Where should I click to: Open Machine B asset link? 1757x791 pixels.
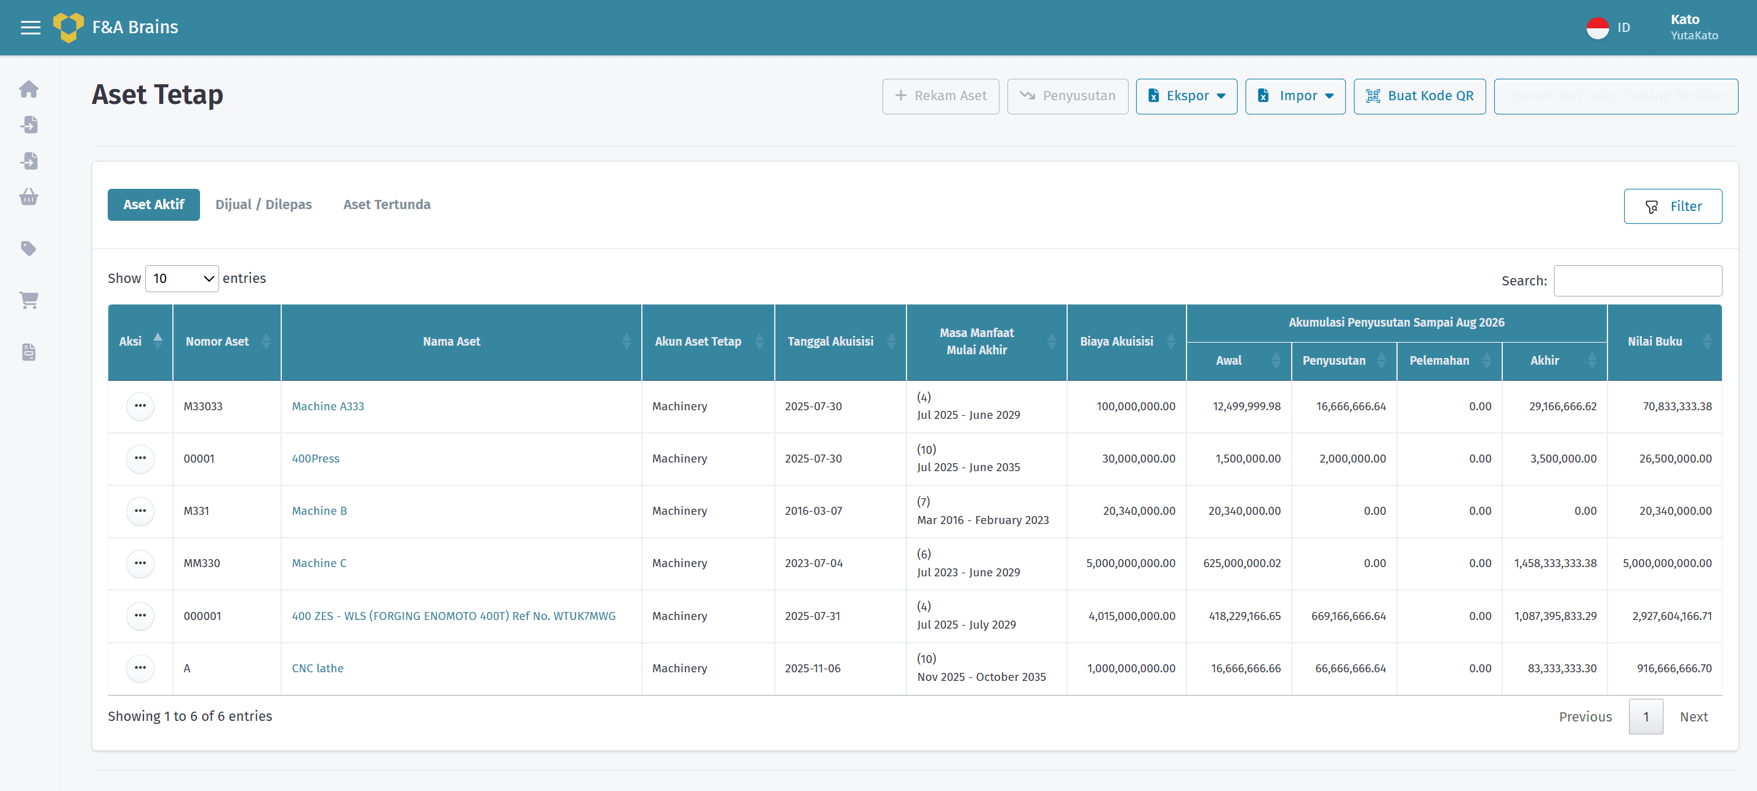[x=319, y=511]
